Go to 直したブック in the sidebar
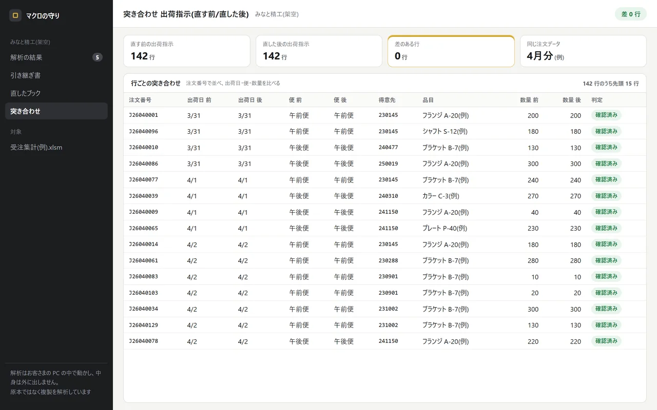The height and width of the screenshot is (410, 657). click(56, 93)
